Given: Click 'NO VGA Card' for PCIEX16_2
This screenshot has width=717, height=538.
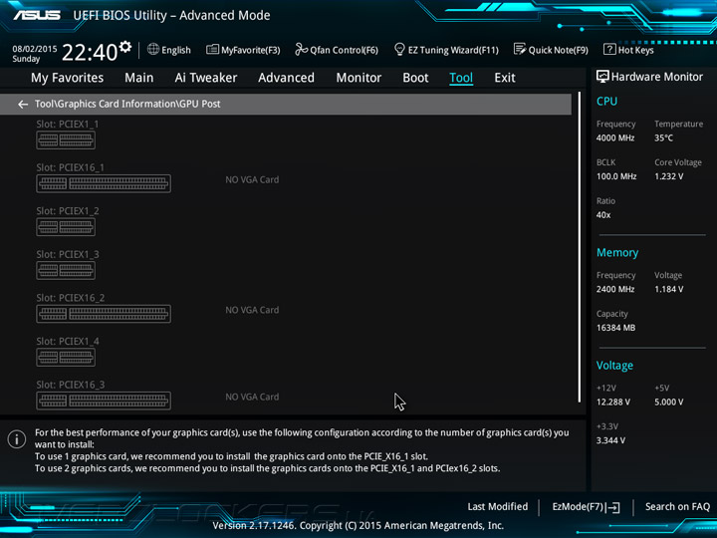Looking at the screenshot, I should pyautogui.click(x=252, y=310).
